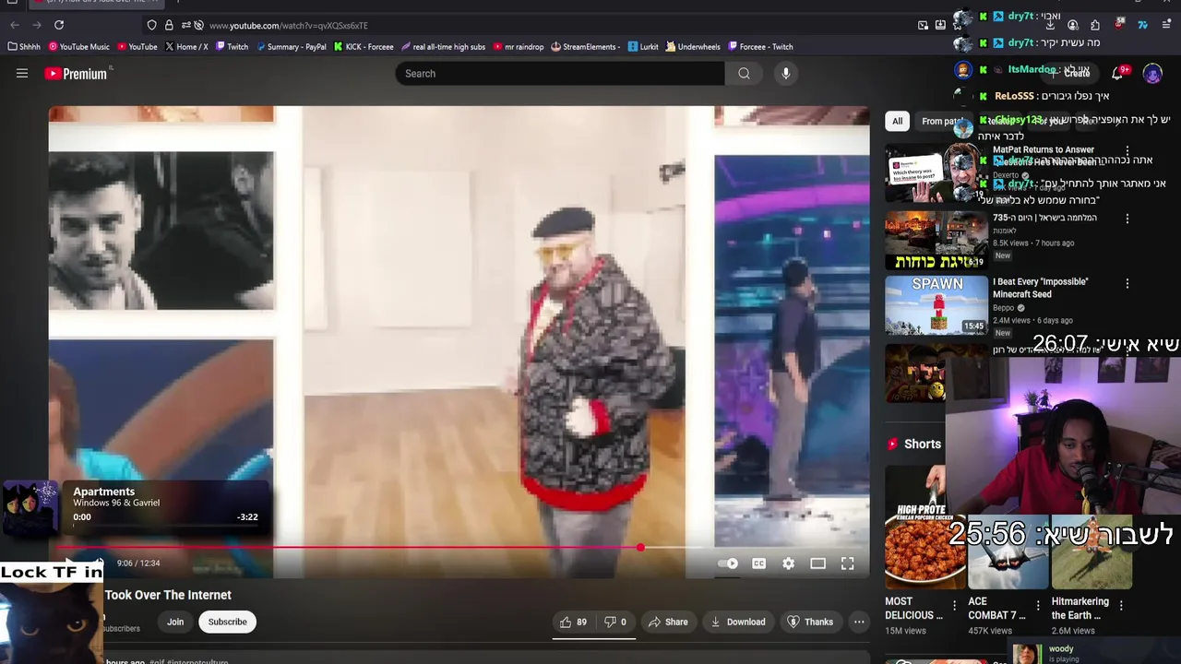Click the site lock icon in address bar
The image size is (1181, 664).
[x=169, y=25]
